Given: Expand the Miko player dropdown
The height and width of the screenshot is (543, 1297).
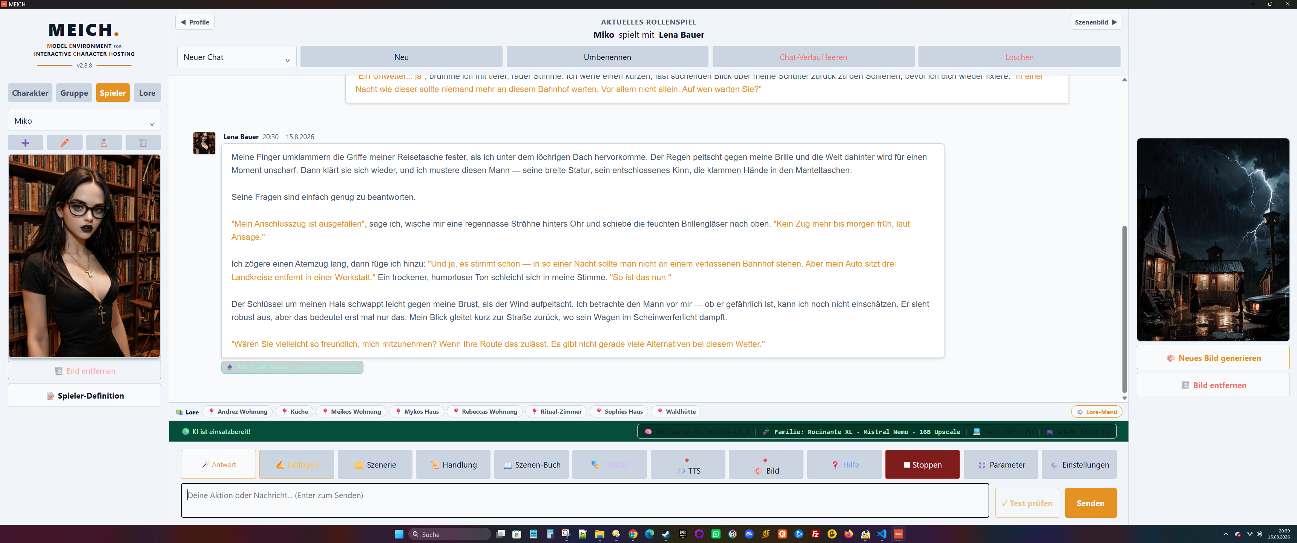Looking at the screenshot, I should [84, 121].
